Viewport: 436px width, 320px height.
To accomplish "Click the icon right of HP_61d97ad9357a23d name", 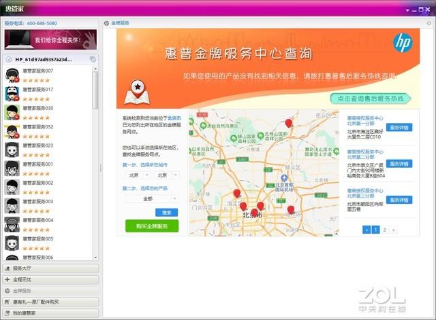I will (93, 59).
